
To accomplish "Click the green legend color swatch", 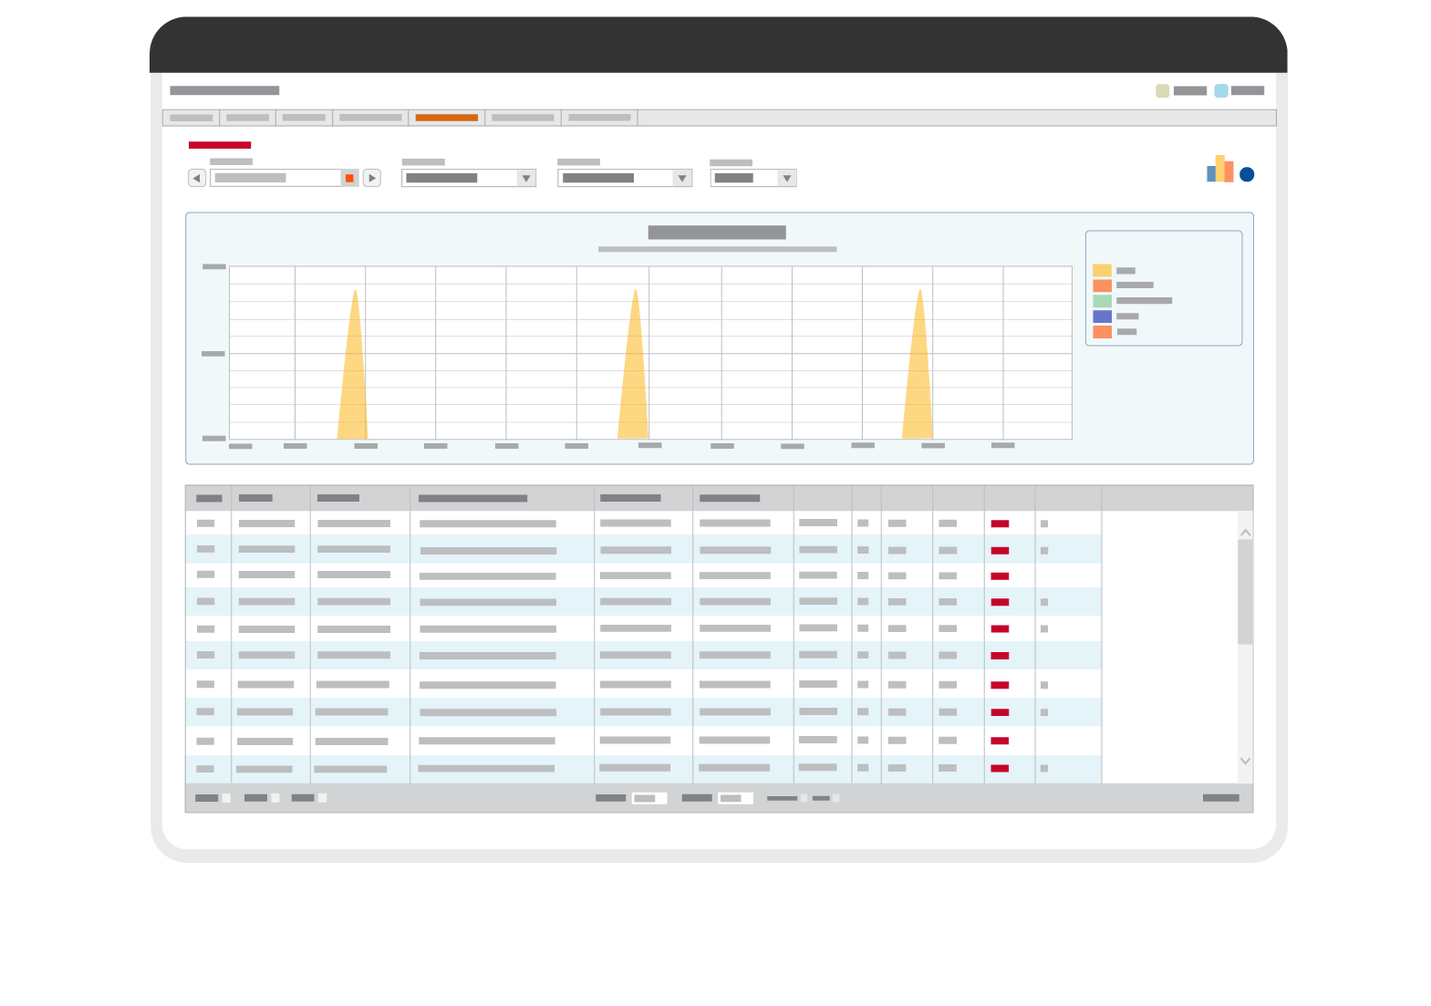I will [x=1102, y=301].
